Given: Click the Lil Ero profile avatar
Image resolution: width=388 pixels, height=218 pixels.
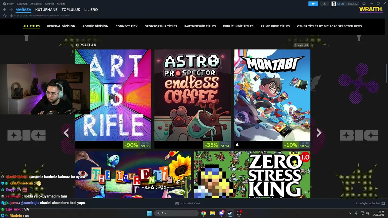Looking at the screenshot, I should tap(334, 4).
